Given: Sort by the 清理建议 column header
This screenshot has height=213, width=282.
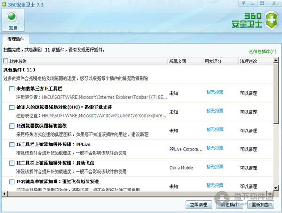Looking at the screenshot, I should (249, 61).
